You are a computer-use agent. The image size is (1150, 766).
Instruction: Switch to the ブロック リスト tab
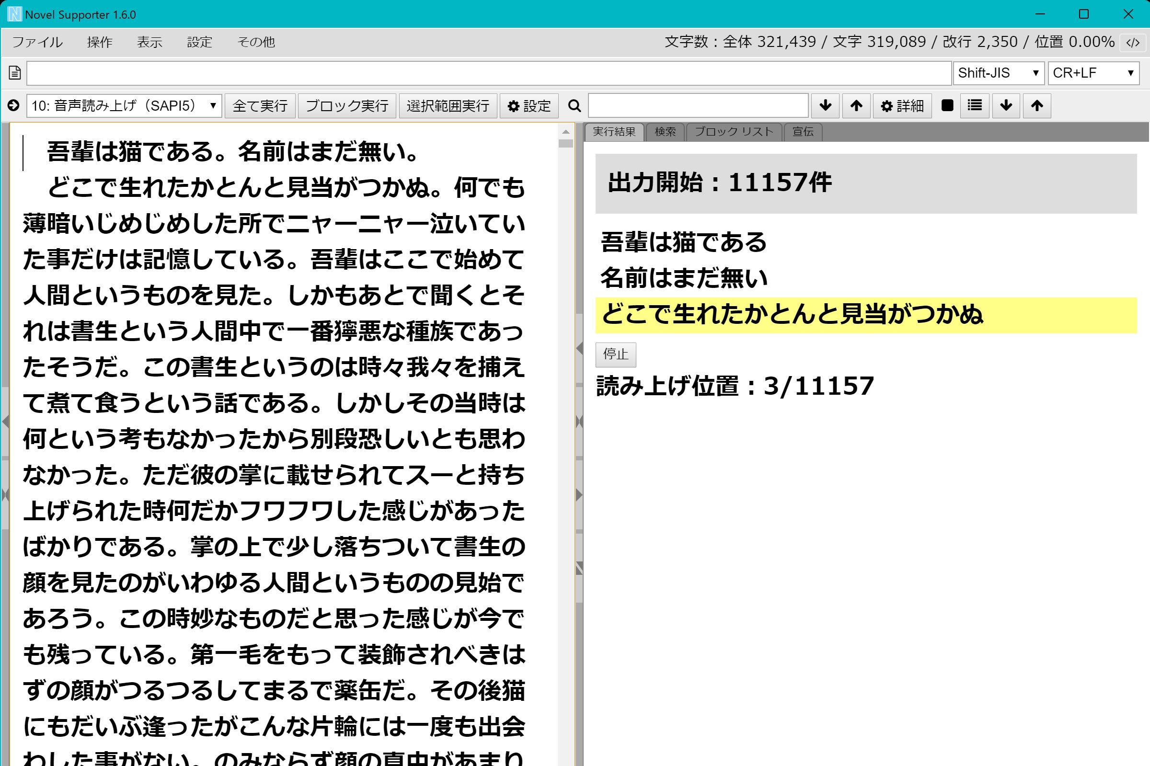734,132
